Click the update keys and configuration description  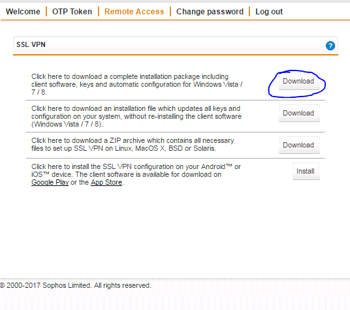136,116
